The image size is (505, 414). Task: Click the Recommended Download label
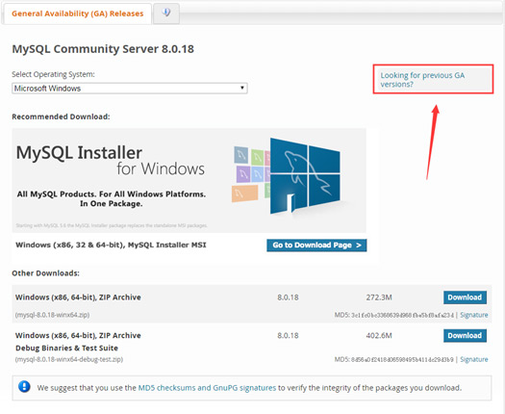pyautogui.click(x=61, y=116)
